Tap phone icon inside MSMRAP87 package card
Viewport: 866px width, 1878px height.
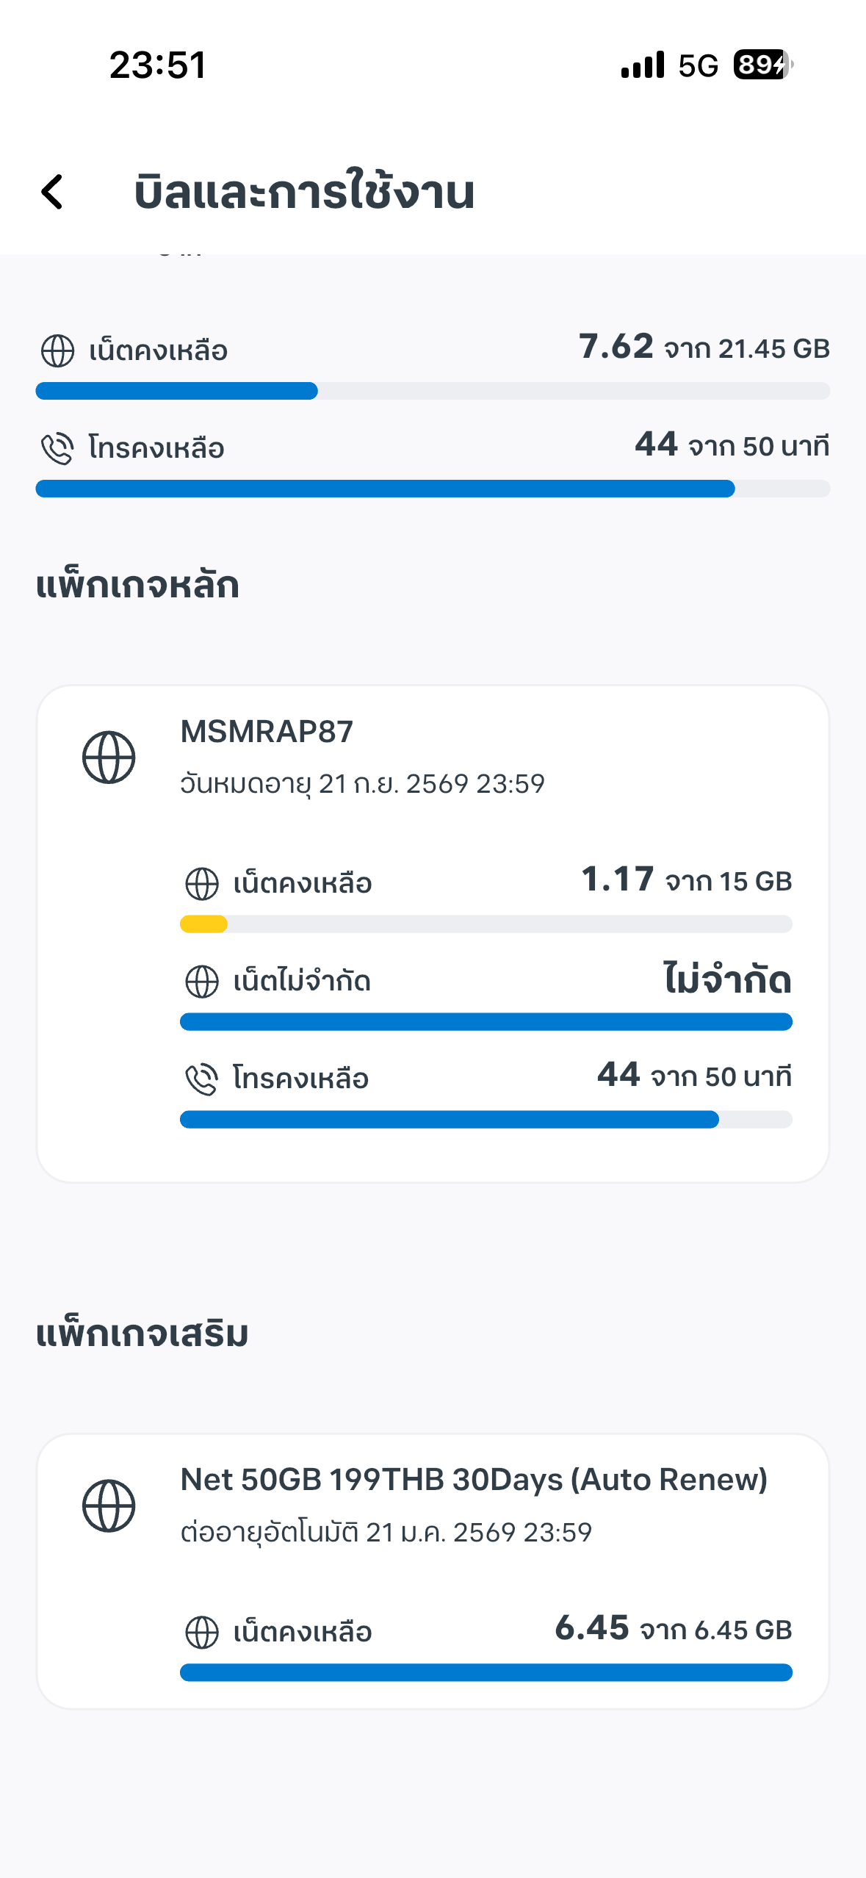click(202, 1079)
